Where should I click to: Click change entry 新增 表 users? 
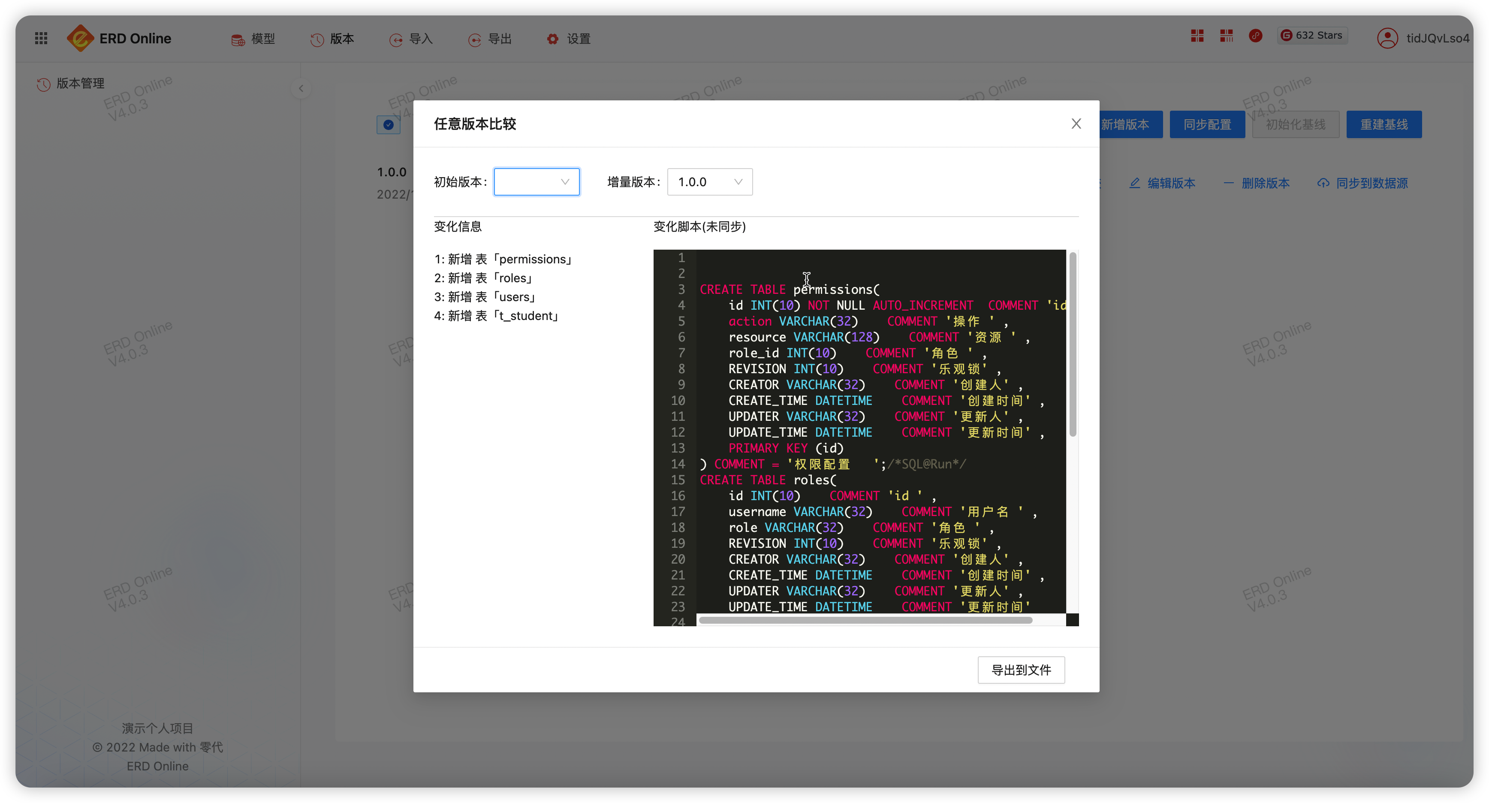pos(485,296)
